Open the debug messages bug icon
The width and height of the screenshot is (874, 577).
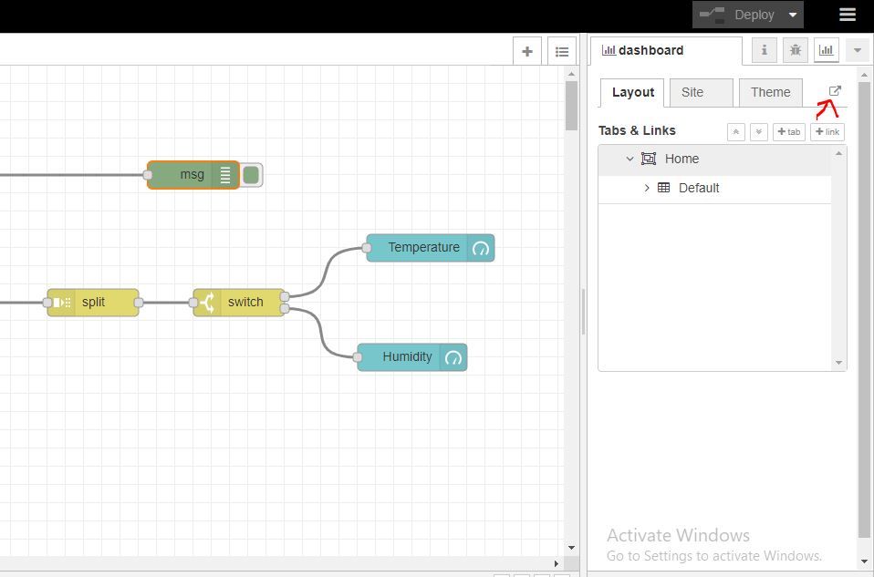(796, 51)
